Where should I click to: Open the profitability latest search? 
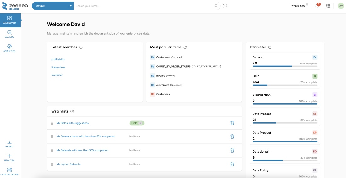tap(58, 59)
